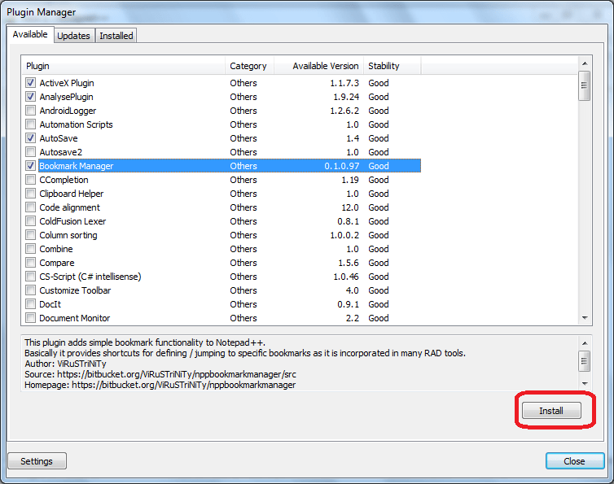This screenshot has width=614, height=484.
Task: Switch to the Updates tab
Action: pos(73,36)
